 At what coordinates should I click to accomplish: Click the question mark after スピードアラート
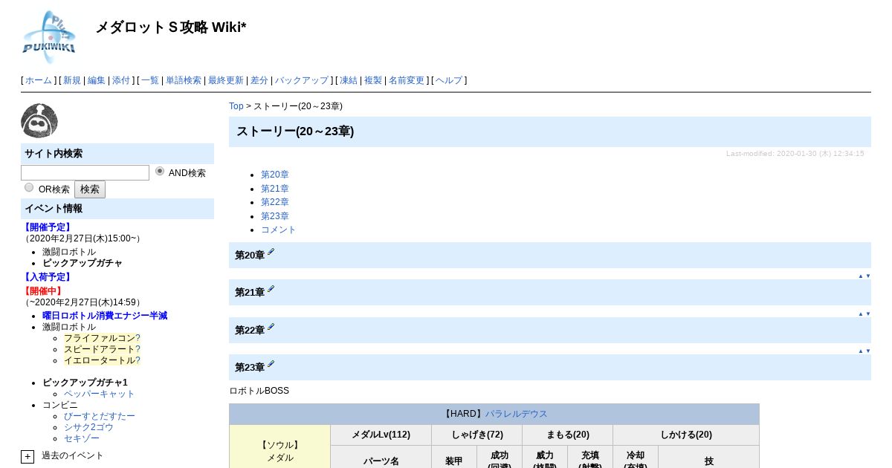(138, 349)
